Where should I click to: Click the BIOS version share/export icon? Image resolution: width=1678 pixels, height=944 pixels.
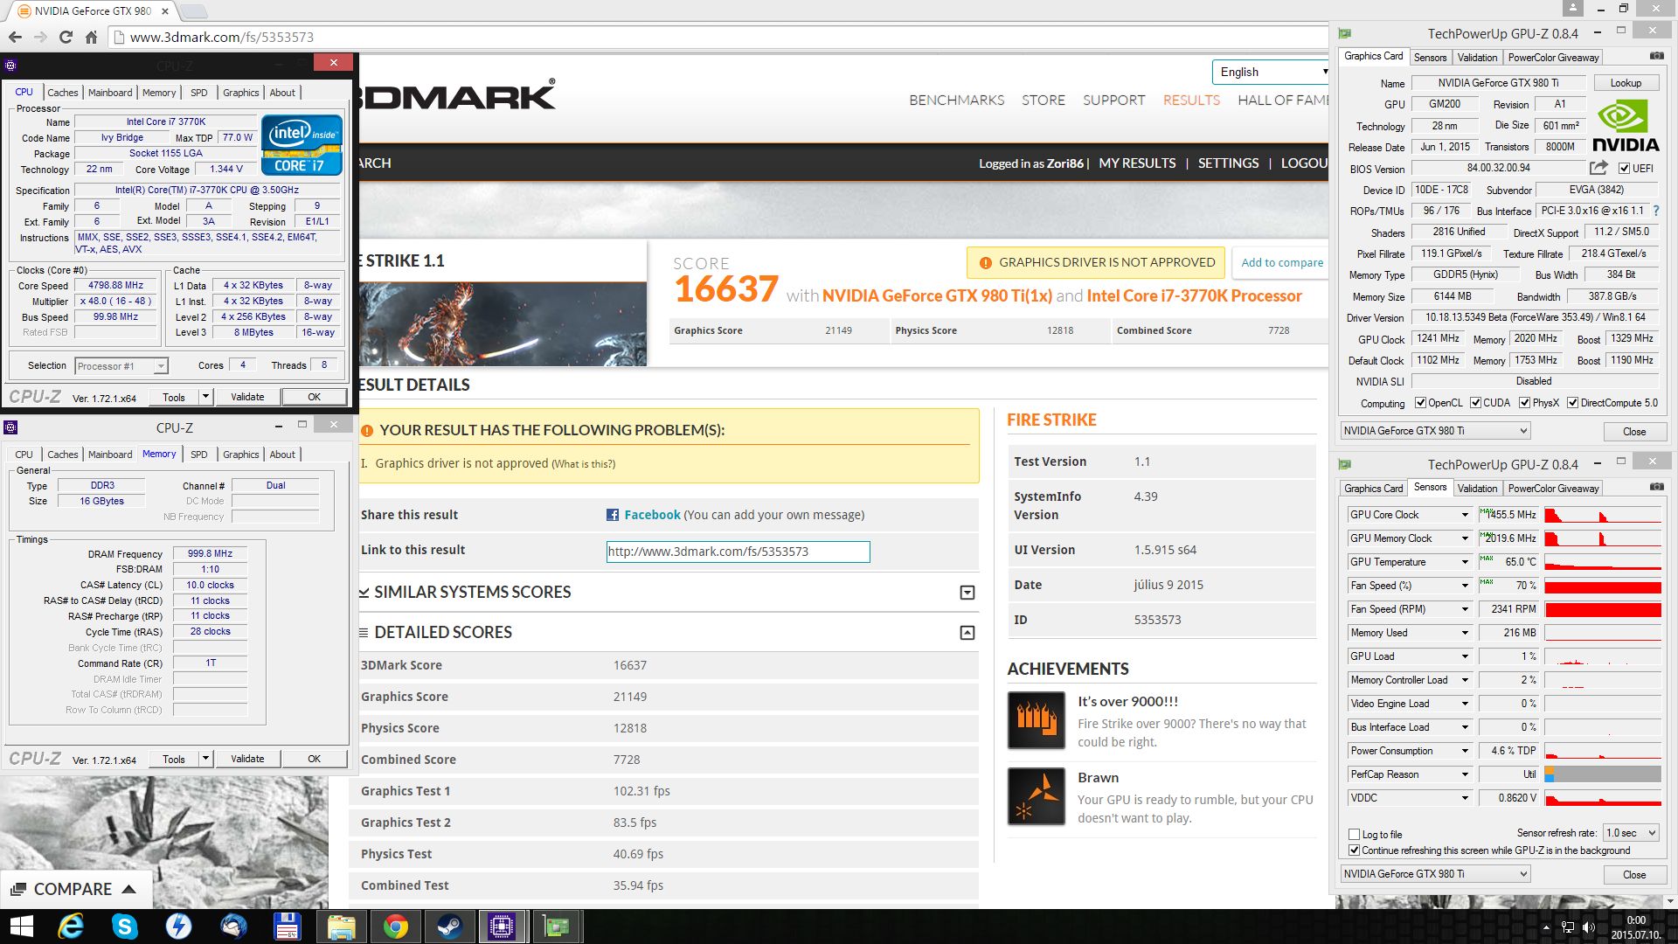click(x=1598, y=168)
